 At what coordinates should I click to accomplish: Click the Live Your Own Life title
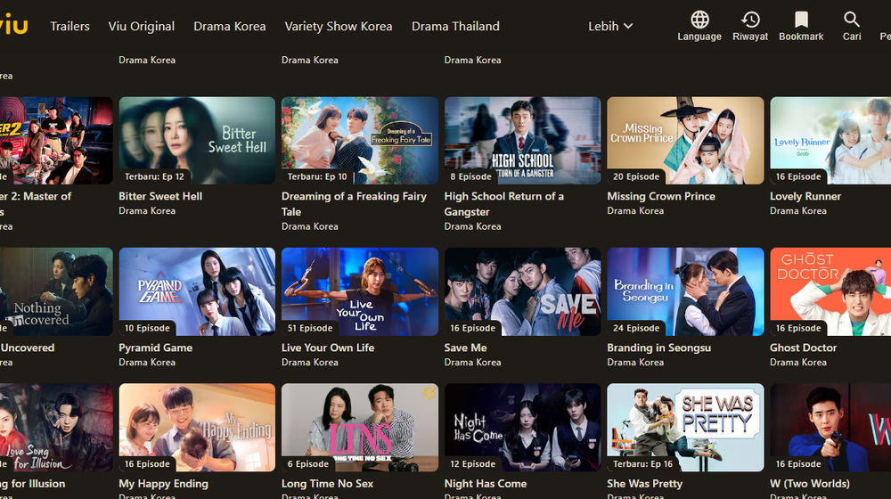coord(328,348)
